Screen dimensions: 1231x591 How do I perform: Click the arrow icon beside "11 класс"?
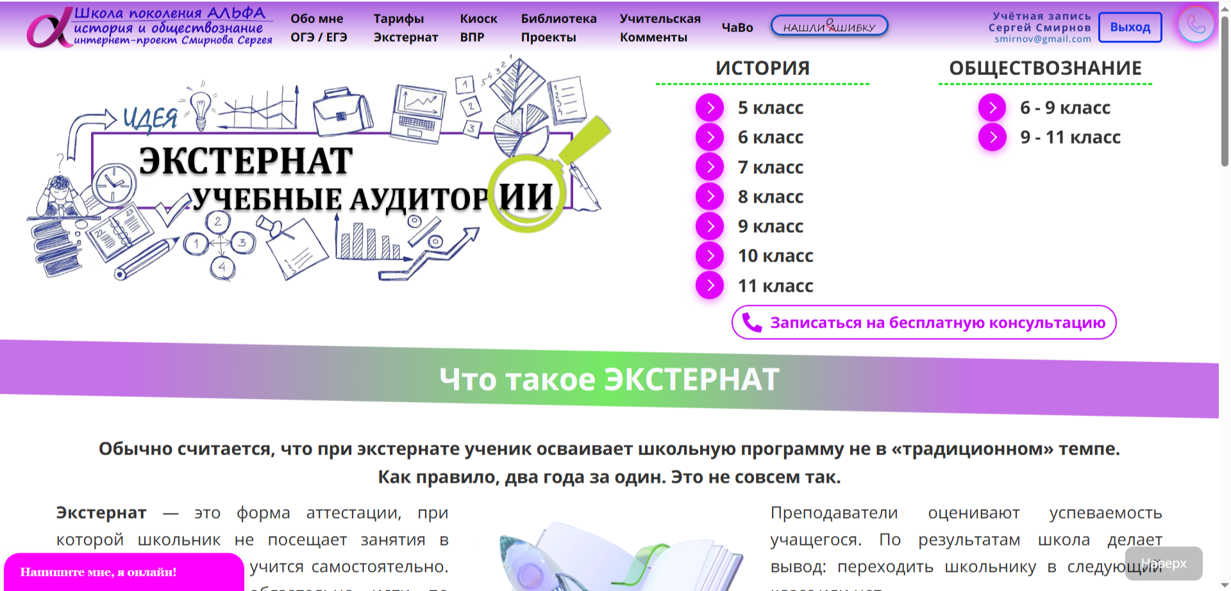(x=709, y=285)
